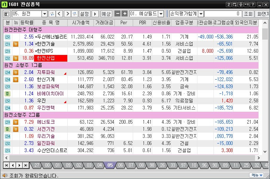Click the 푸 icon in the title bar
This screenshot has height=179, width=270.
pos(240,4)
